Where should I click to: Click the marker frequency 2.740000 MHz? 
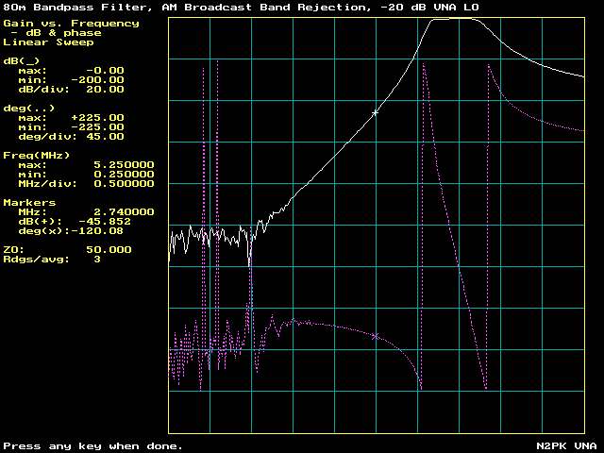(124, 212)
